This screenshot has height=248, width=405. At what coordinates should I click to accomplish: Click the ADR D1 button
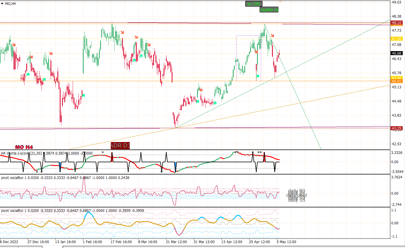(120, 146)
